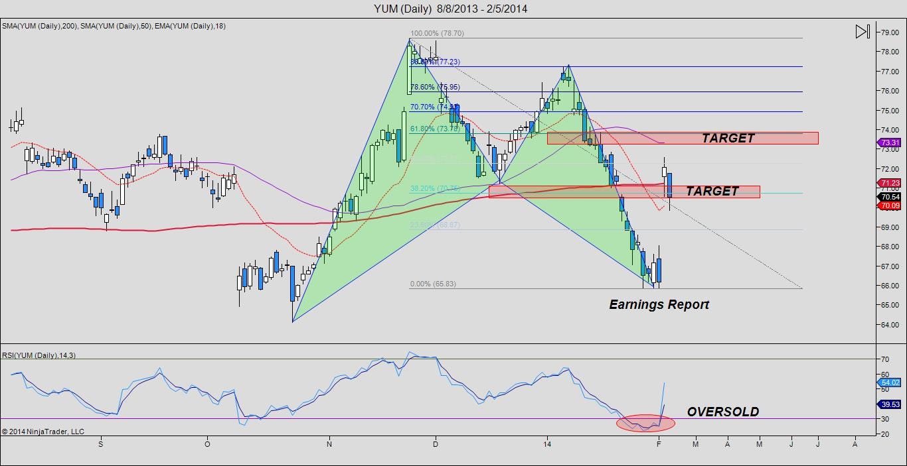Click the OVERSOLD label in the RSI panel
Image resolution: width=907 pixels, height=466 pixels.
[x=722, y=412]
